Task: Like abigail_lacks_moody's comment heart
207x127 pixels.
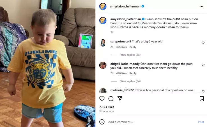Action: tap(203, 65)
